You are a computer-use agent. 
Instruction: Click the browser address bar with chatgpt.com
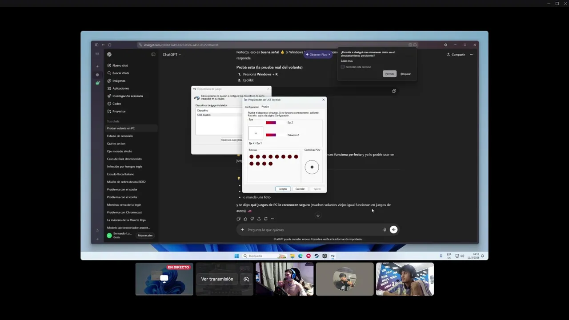click(276, 45)
